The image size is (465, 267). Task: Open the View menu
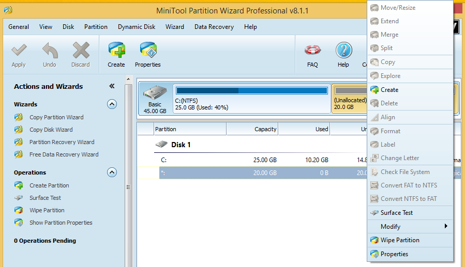pos(46,27)
